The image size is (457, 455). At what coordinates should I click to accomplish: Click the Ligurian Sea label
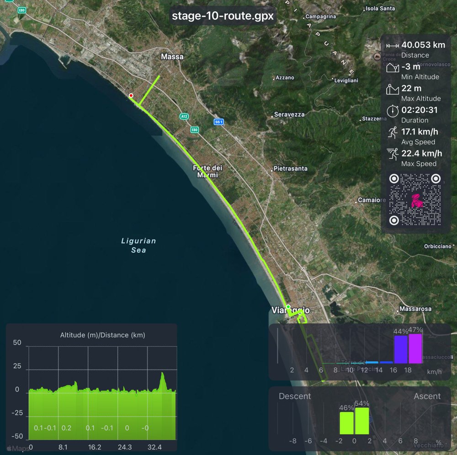pos(139,245)
